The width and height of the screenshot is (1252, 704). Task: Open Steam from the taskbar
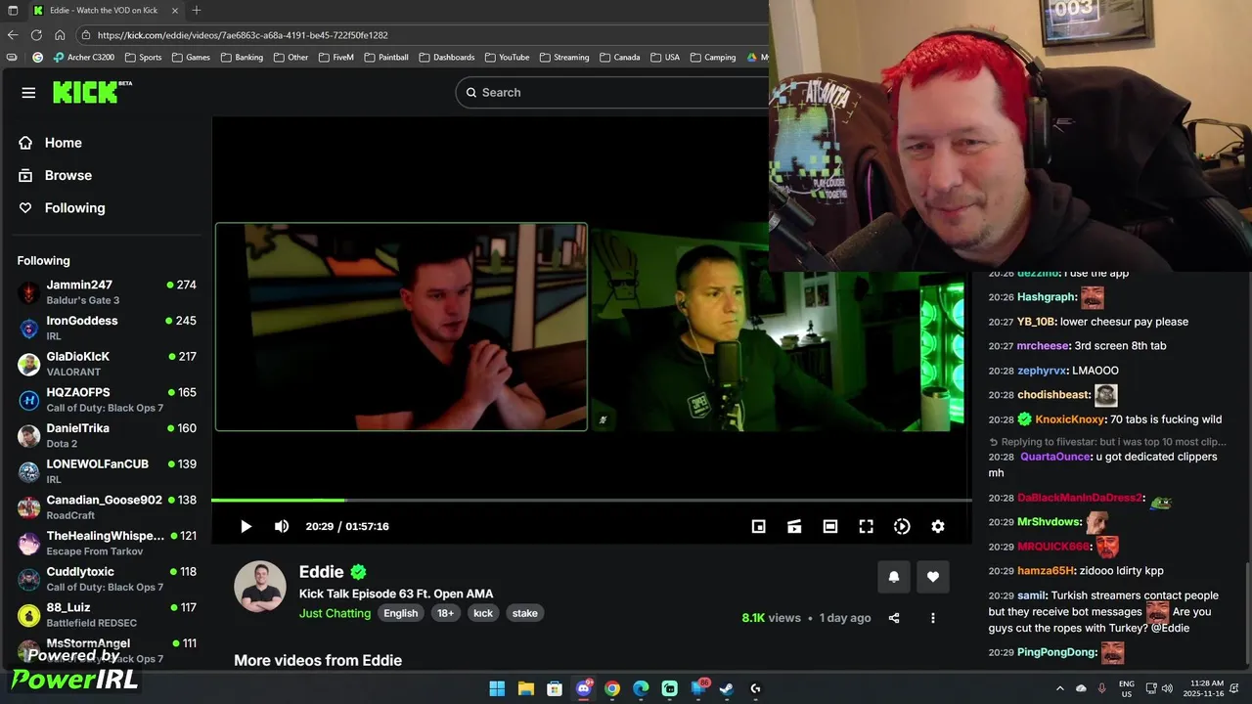[x=727, y=688]
